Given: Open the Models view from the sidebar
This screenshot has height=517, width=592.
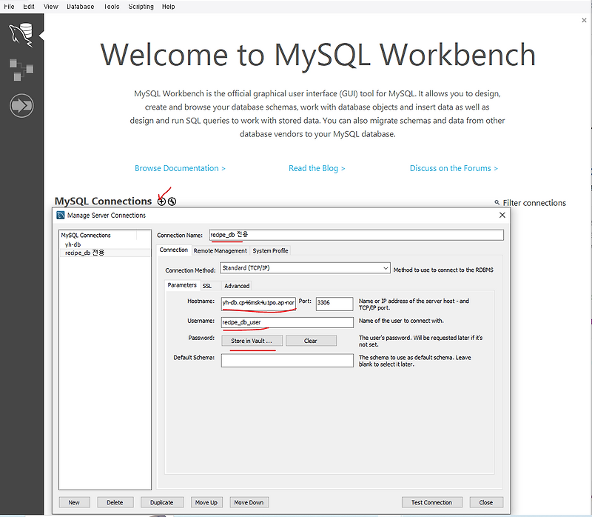Looking at the screenshot, I should (21, 68).
